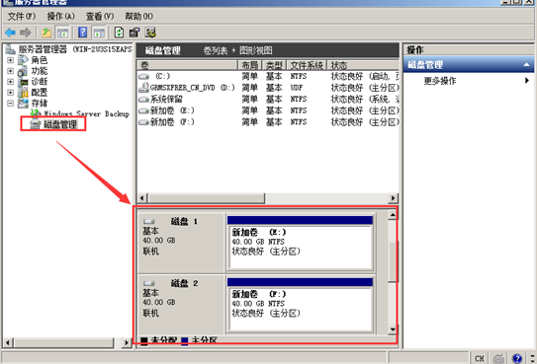Open the Properties toolbar icon
The image size is (537, 364).
pyautogui.click(x=134, y=33)
